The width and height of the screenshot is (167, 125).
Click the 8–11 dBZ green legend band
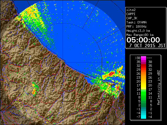click(144, 97)
